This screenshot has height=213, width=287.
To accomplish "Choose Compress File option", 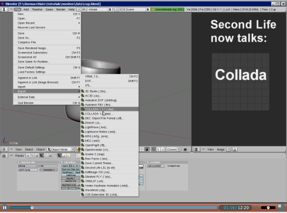I will (47, 42).
